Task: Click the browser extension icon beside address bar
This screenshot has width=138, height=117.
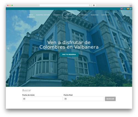Action: pyautogui.click(x=94, y=5)
